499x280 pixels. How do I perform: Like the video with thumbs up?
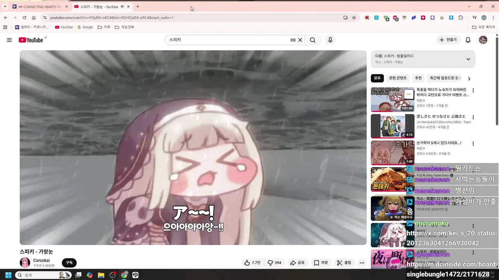tap(253, 263)
